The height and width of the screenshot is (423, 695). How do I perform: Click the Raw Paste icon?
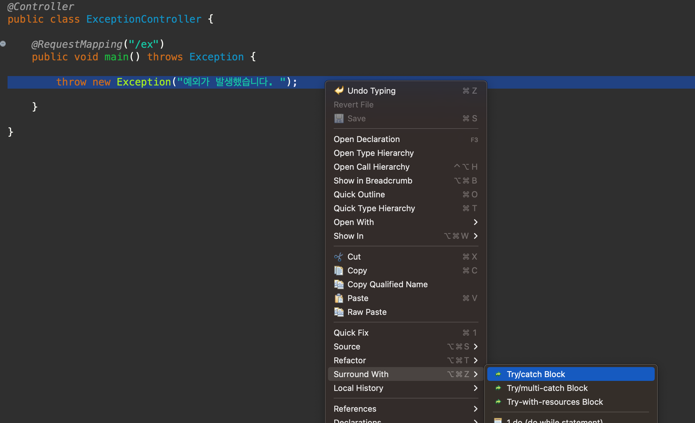(339, 312)
